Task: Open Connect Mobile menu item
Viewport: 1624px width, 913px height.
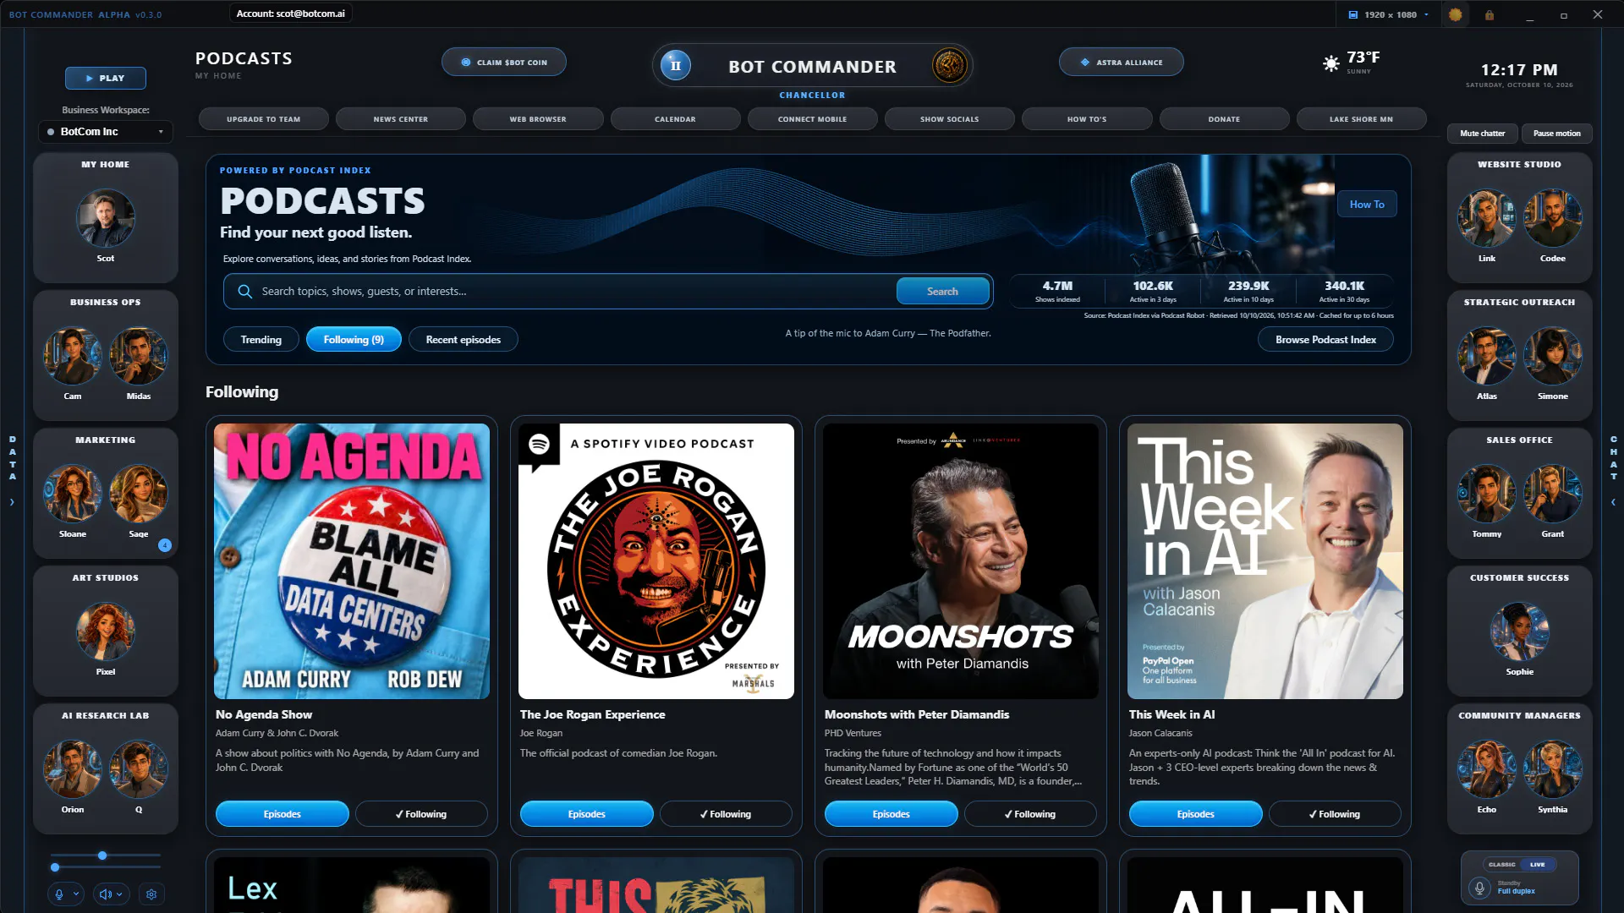Action: pos(813,119)
